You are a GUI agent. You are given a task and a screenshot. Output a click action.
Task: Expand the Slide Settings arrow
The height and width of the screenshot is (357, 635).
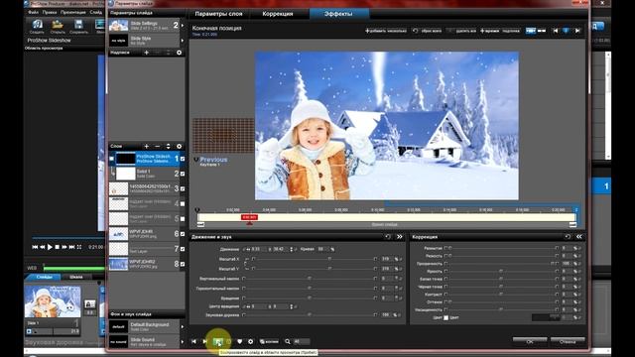click(x=183, y=26)
